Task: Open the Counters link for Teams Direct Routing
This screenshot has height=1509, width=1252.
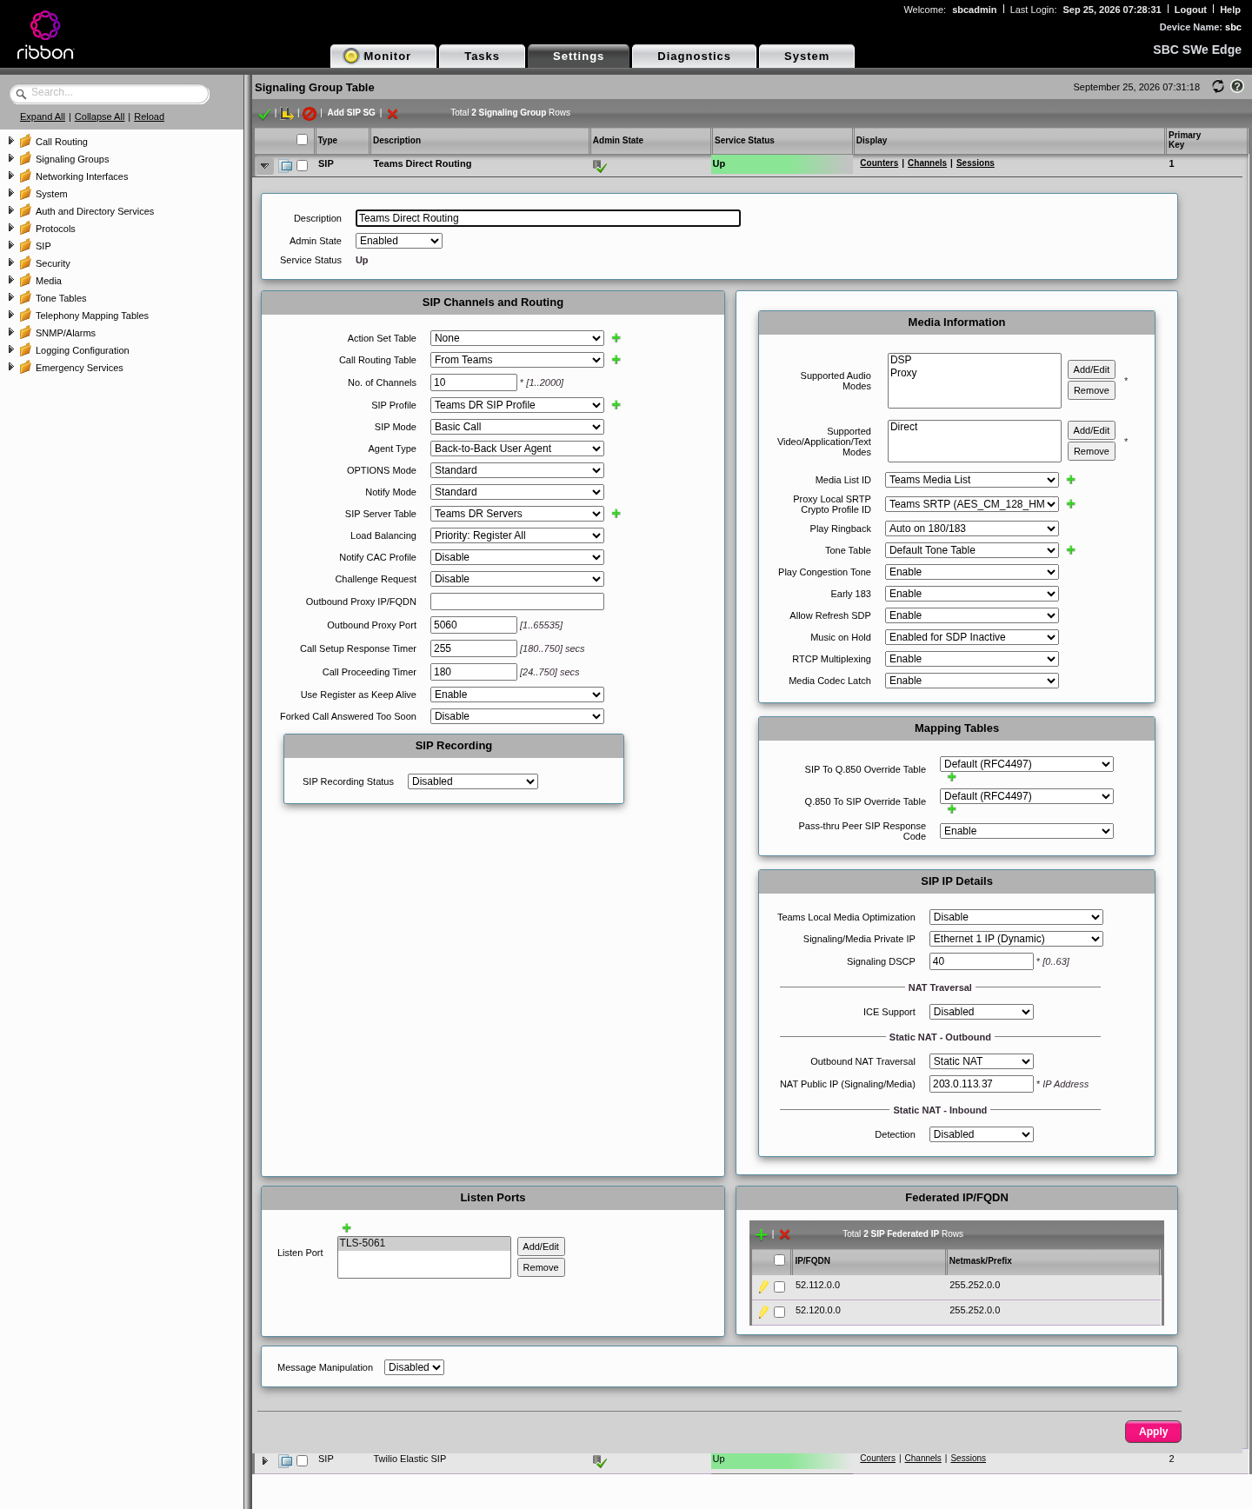Action: coord(879,163)
